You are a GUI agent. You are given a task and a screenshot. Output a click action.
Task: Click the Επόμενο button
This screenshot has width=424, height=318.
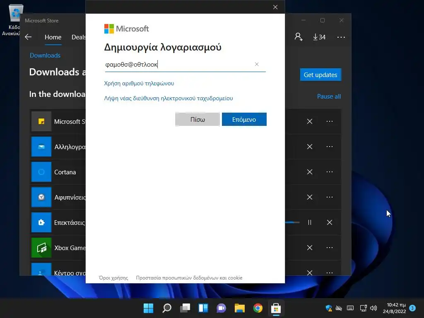click(244, 119)
